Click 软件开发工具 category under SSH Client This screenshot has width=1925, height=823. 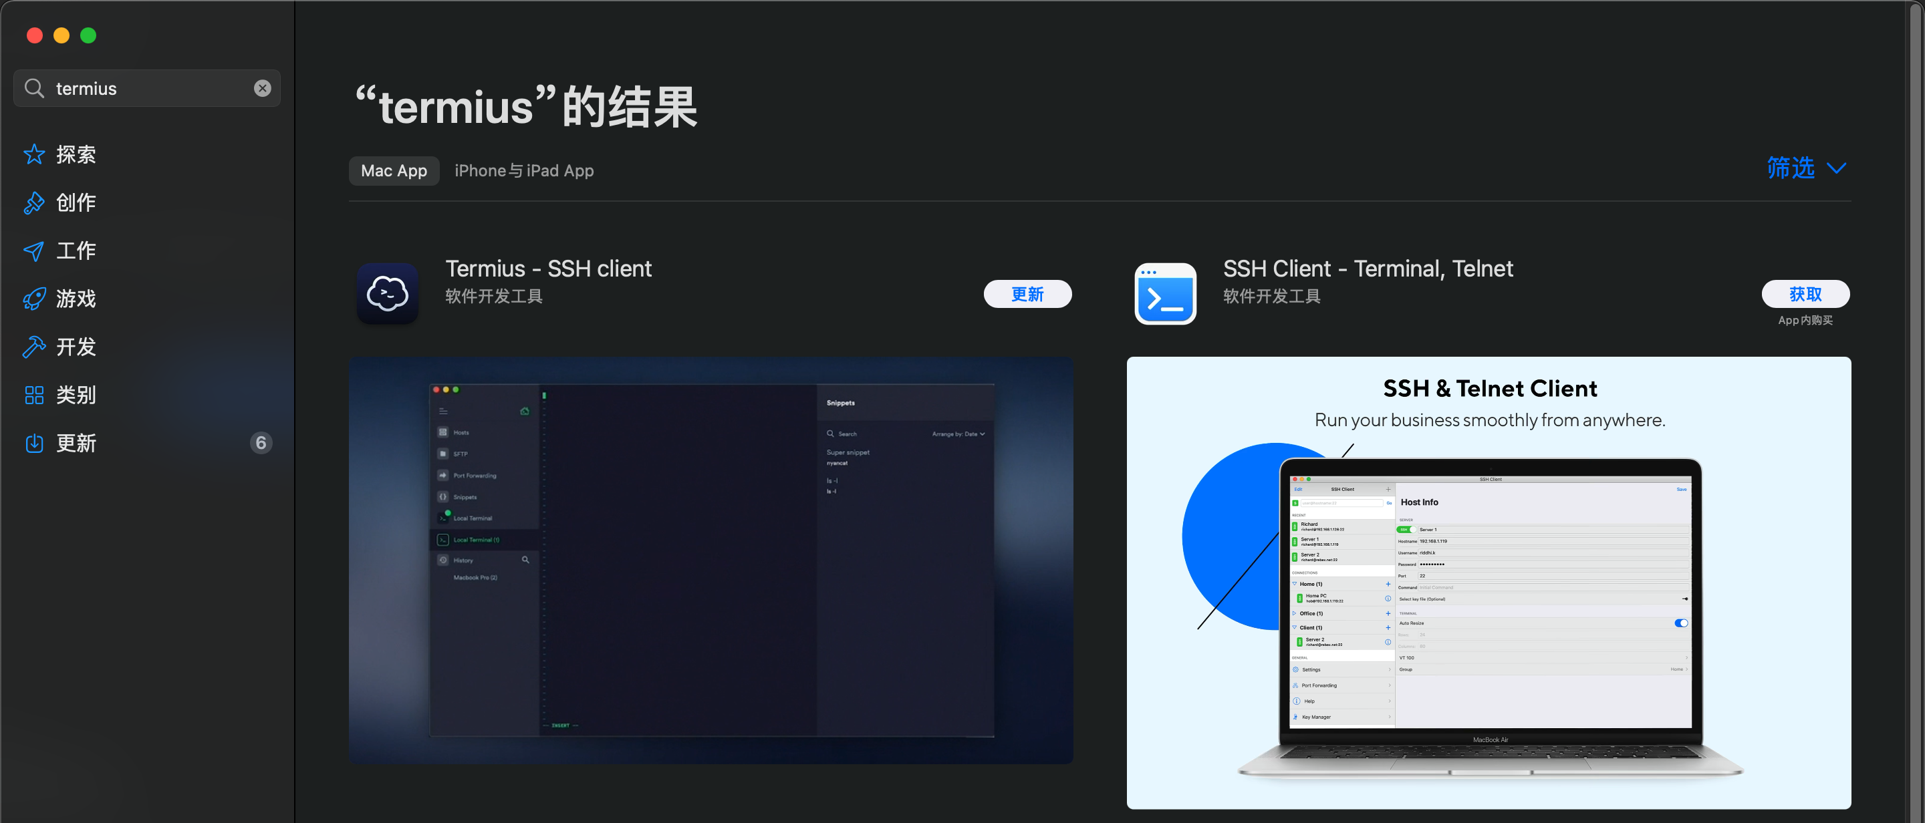click(1272, 297)
